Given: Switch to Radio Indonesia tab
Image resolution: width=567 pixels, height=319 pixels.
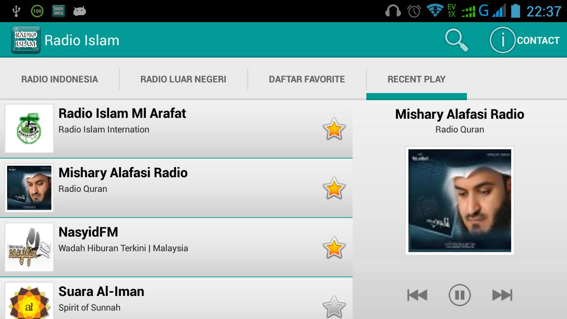Looking at the screenshot, I should (x=60, y=79).
